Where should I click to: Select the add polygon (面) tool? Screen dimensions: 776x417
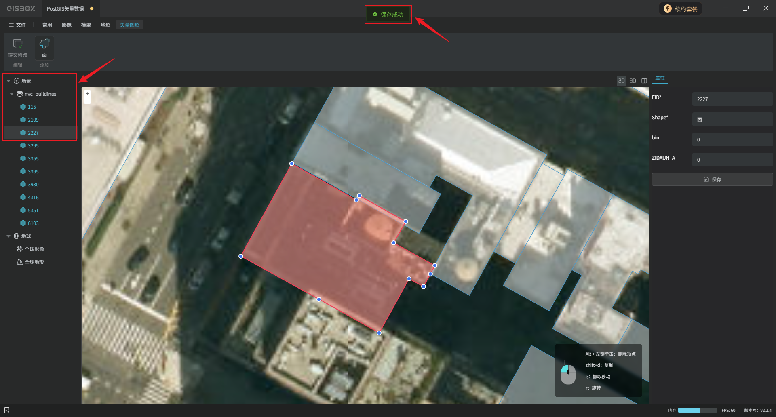(44, 47)
